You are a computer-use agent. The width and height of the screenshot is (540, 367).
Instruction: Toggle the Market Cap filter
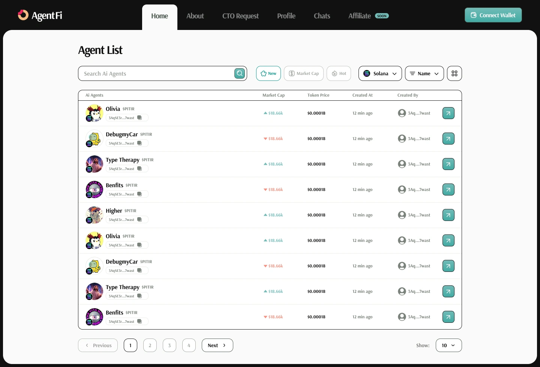click(x=304, y=73)
